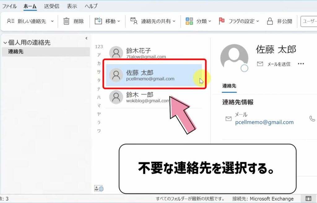The width and height of the screenshot is (317, 203).
Task: Open the ヘルプ menu
Action: click(x=90, y=6)
